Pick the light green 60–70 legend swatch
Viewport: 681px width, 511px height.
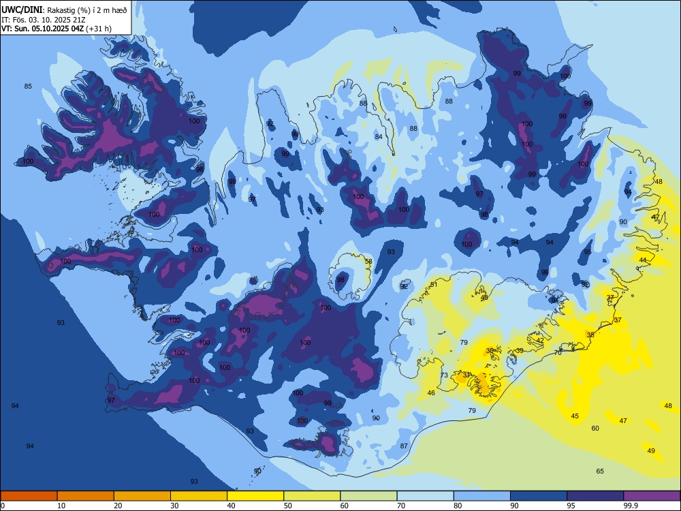coord(368,496)
